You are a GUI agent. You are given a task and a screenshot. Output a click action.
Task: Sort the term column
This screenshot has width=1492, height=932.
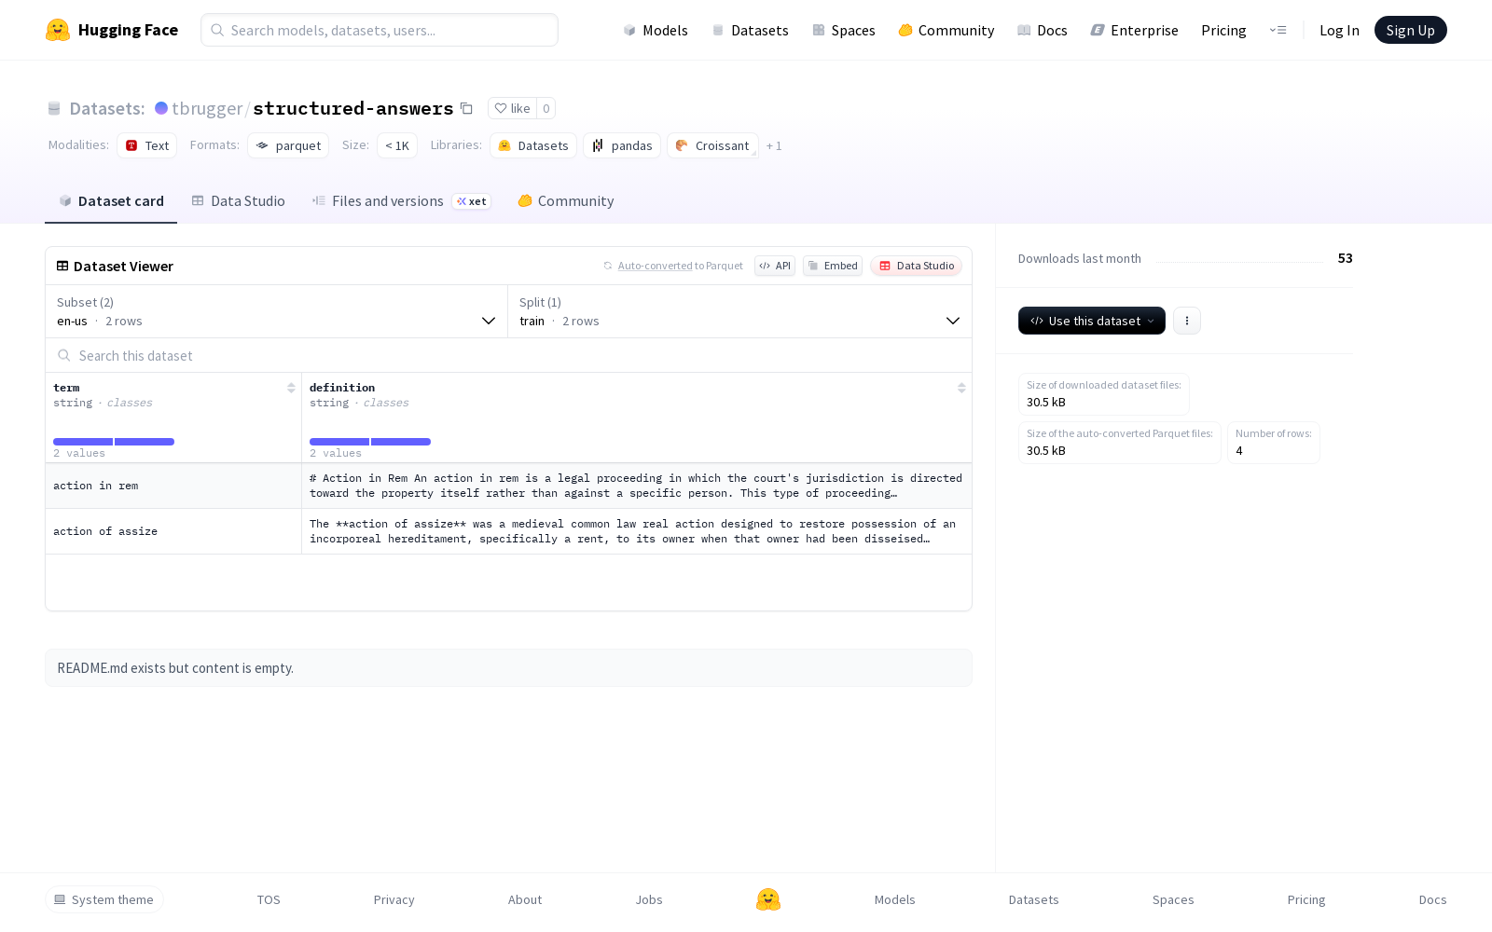tap(291, 388)
